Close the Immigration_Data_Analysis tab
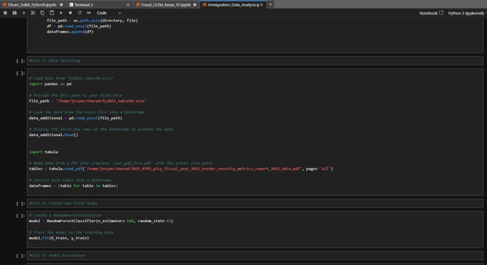 coord(262,5)
